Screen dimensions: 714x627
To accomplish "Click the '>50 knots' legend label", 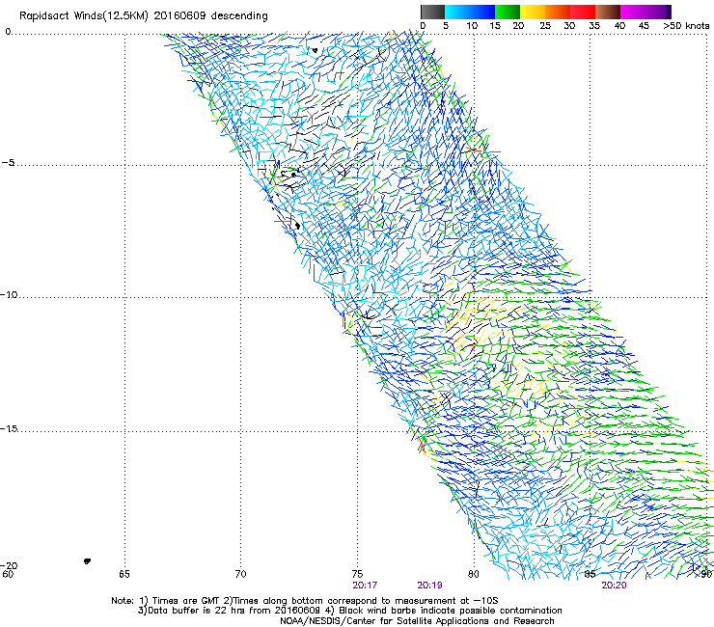I will [686, 26].
